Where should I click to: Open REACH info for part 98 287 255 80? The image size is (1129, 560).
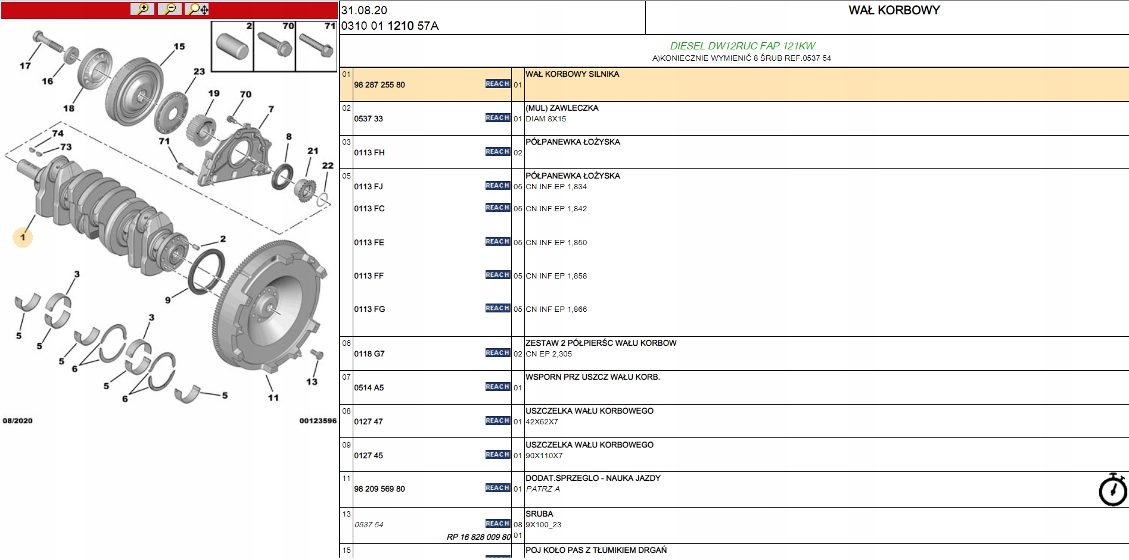coord(497,84)
